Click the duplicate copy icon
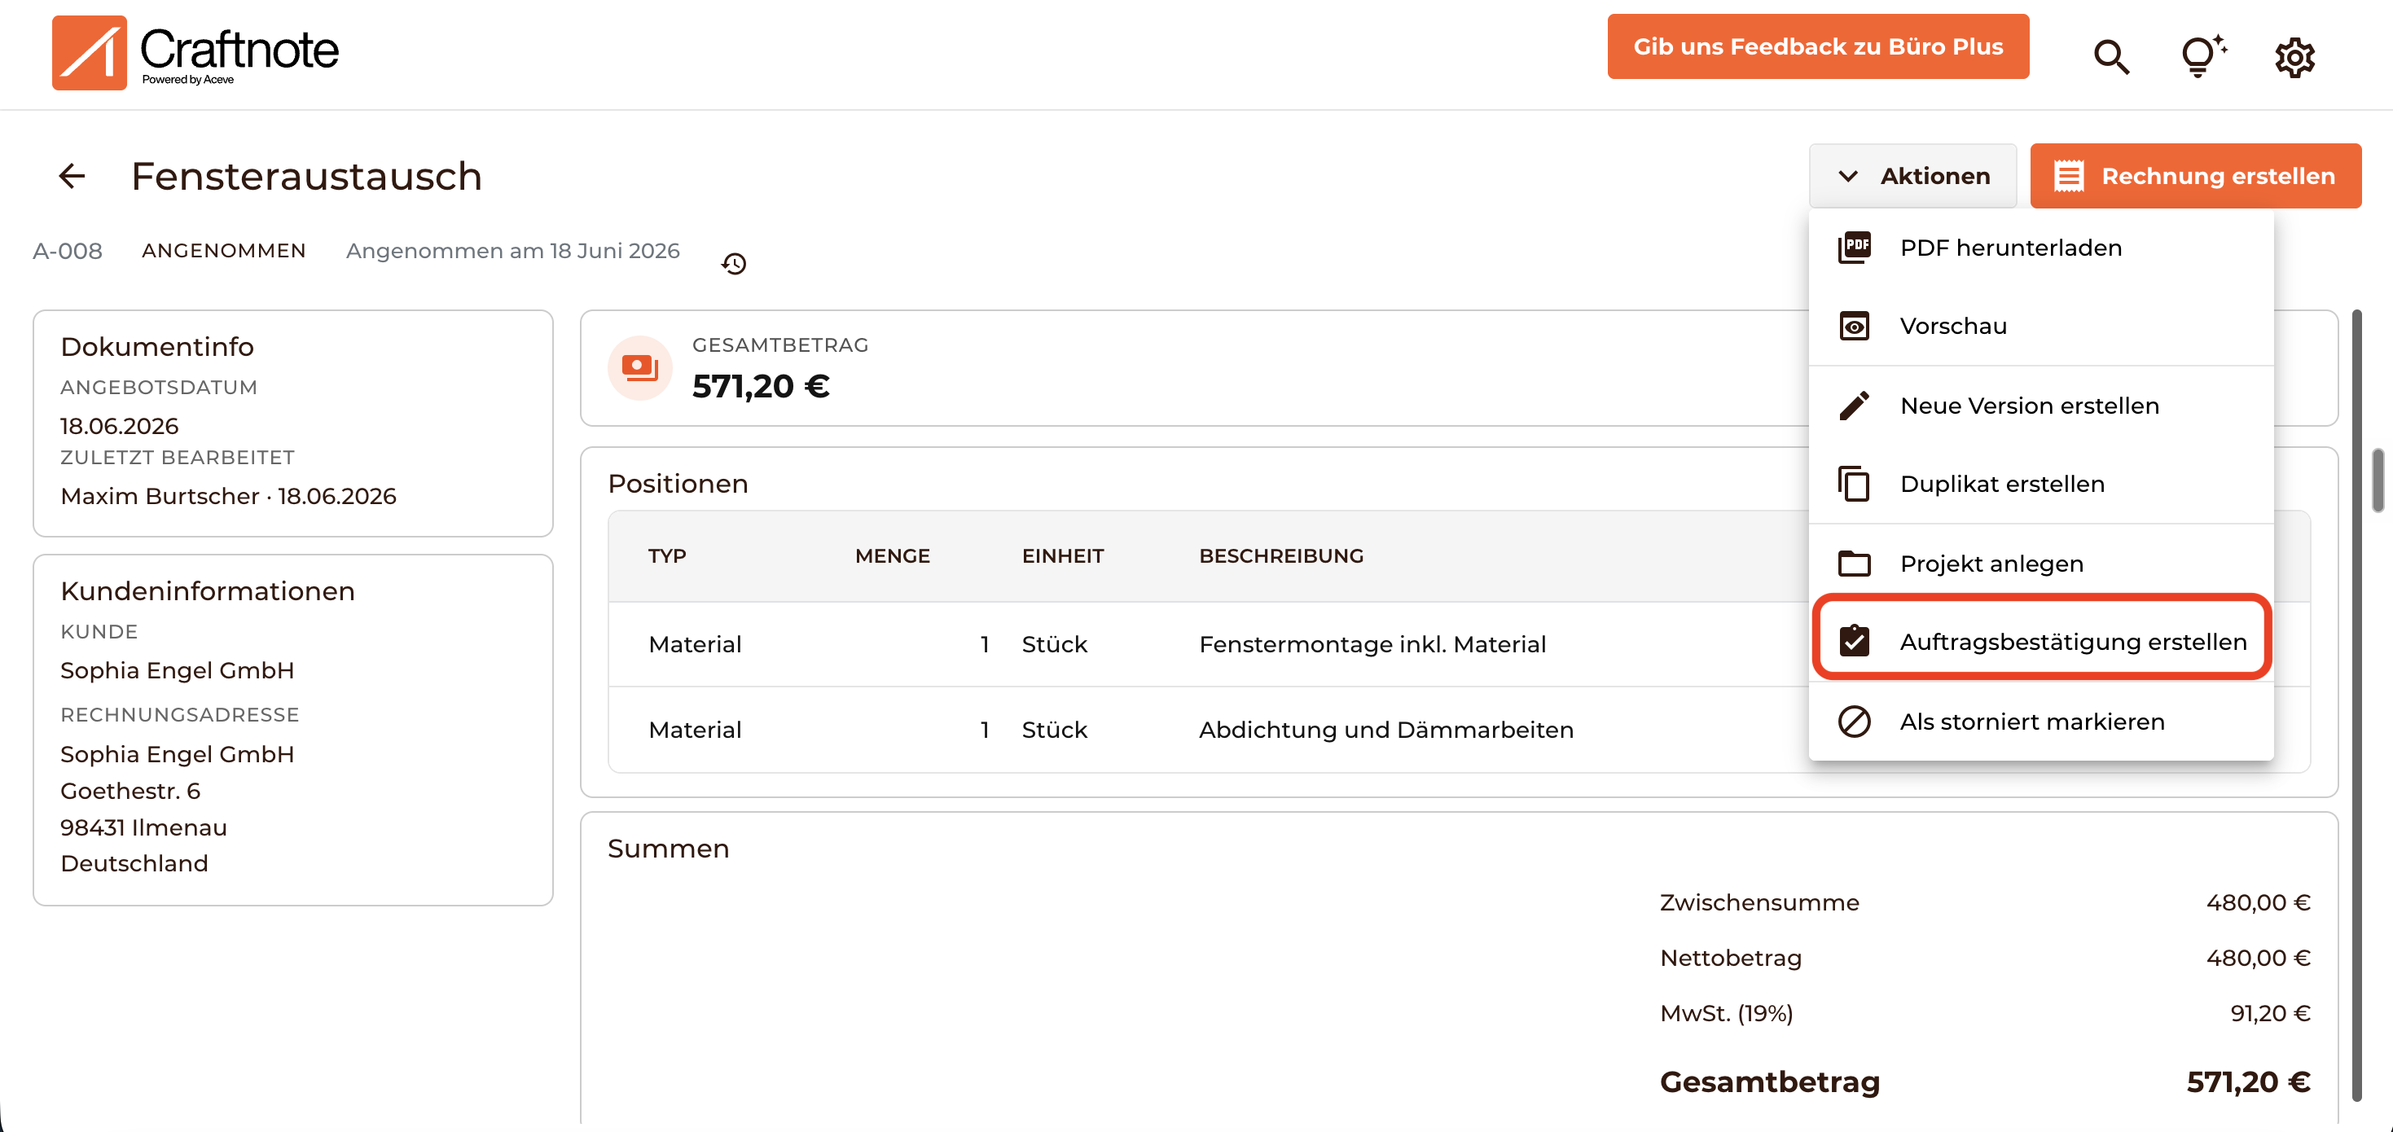The height and width of the screenshot is (1132, 2393). [1854, 484]
